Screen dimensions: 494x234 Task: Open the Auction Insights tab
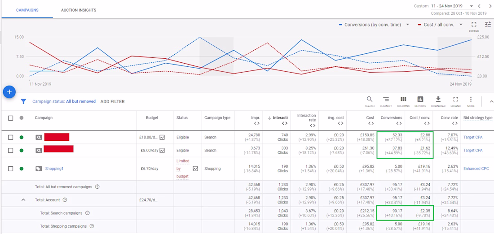pyautogui.click(x=79, y=10)
